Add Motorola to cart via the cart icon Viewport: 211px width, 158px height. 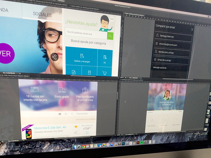click(87, 133)
